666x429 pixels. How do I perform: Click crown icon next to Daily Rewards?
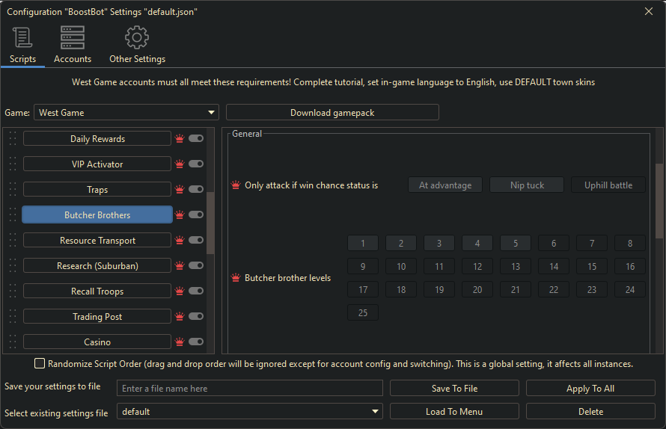tap(180, 139)
